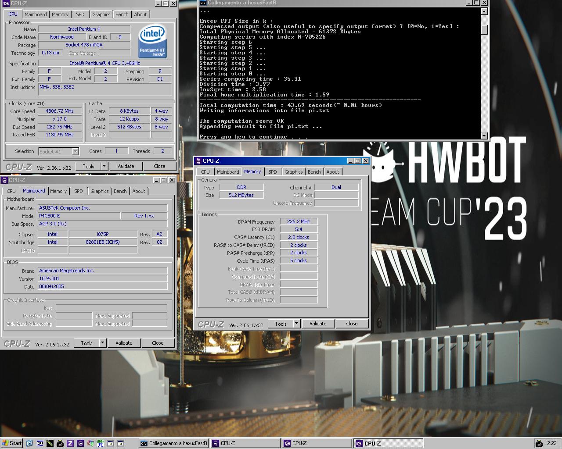Image resolution: width=562 pixels, height=449 pixels.
Task: Open the Memory CPU-Z window title icon
Action: (x=198, y=161)
